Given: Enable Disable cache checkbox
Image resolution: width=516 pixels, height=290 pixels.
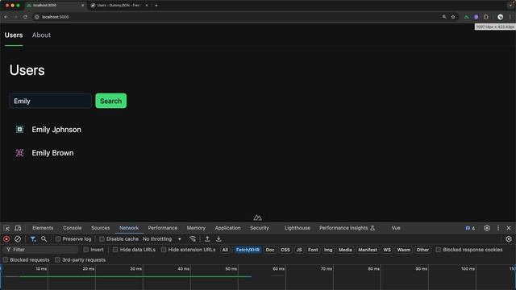Looking at the screenshot, I should tap(102, 239).
